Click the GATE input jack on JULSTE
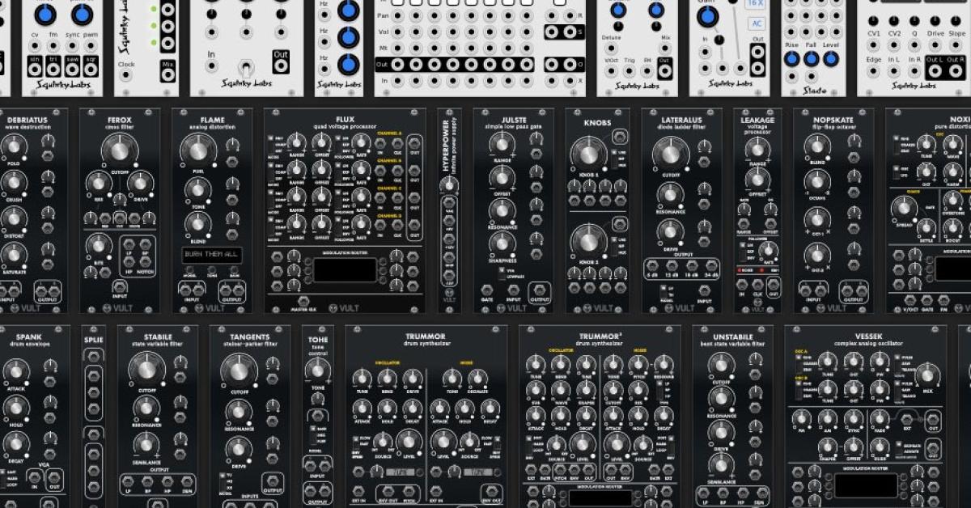Screen dimensions: 971x508 487,291
